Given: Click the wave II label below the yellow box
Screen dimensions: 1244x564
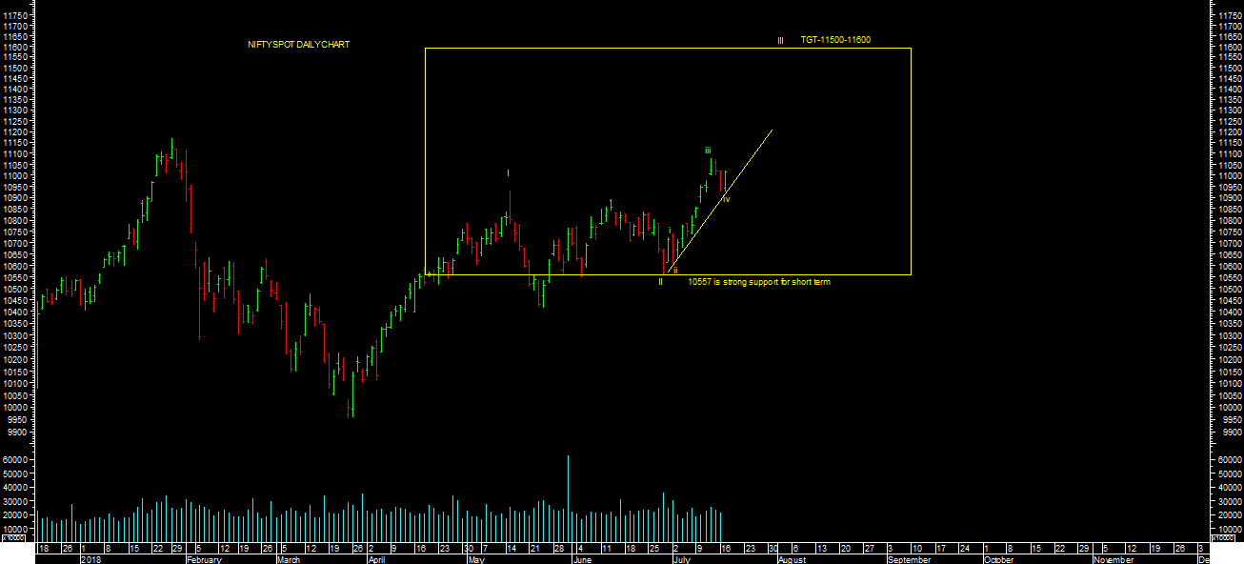Looking at the screenshot, I should [x=660, y=282].
